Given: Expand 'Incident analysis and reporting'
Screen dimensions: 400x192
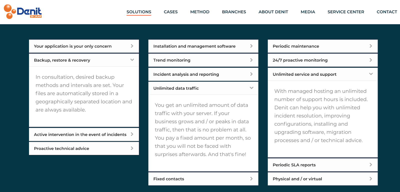Looking at the screenshot, I should tap(203, 74).
